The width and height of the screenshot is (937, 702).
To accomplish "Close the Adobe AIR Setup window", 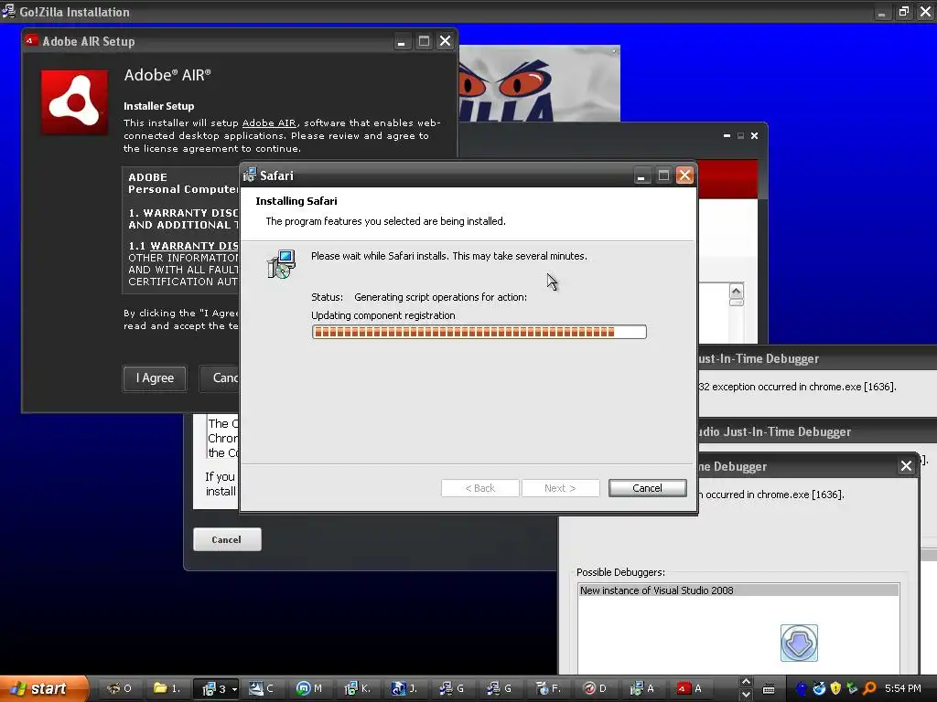I will 446,40.
